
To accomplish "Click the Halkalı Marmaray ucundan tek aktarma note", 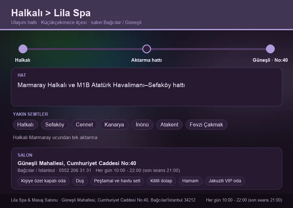I will point(55,137).
